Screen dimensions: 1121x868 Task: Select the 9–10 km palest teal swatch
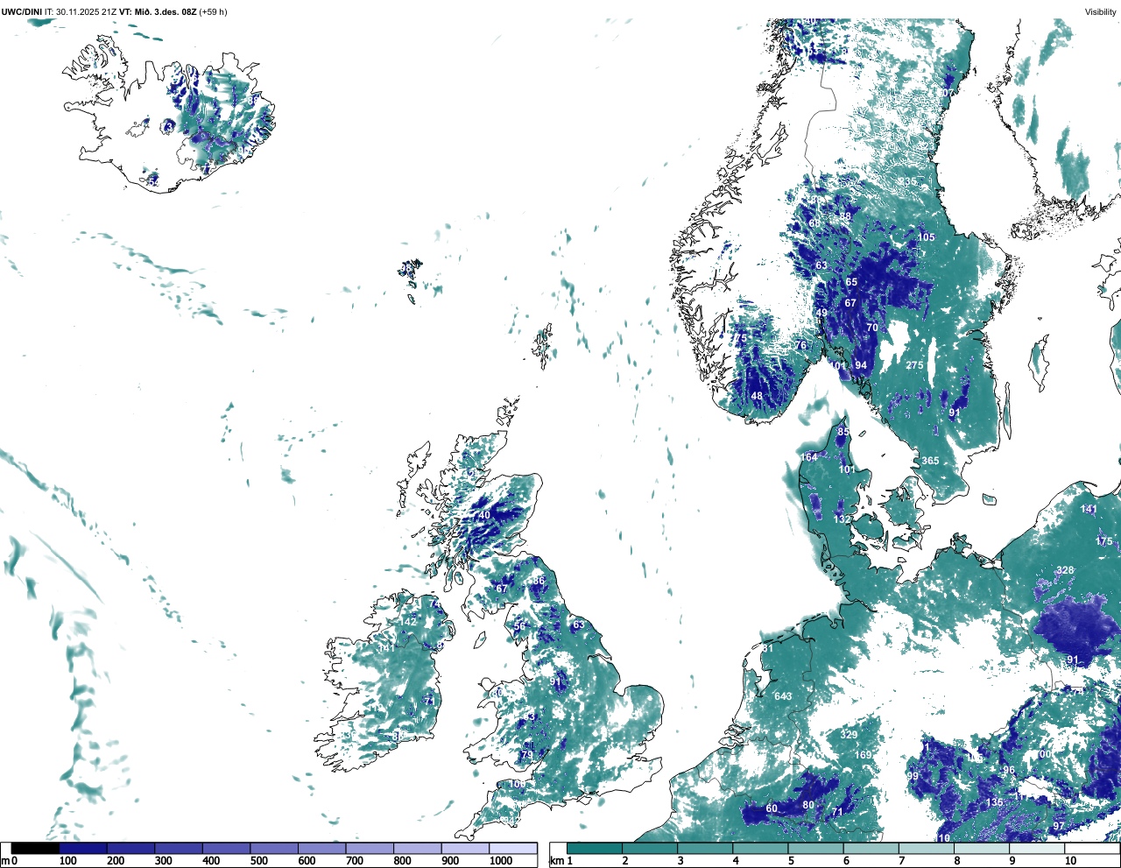pyautogui.click(x=1036, y=848)
